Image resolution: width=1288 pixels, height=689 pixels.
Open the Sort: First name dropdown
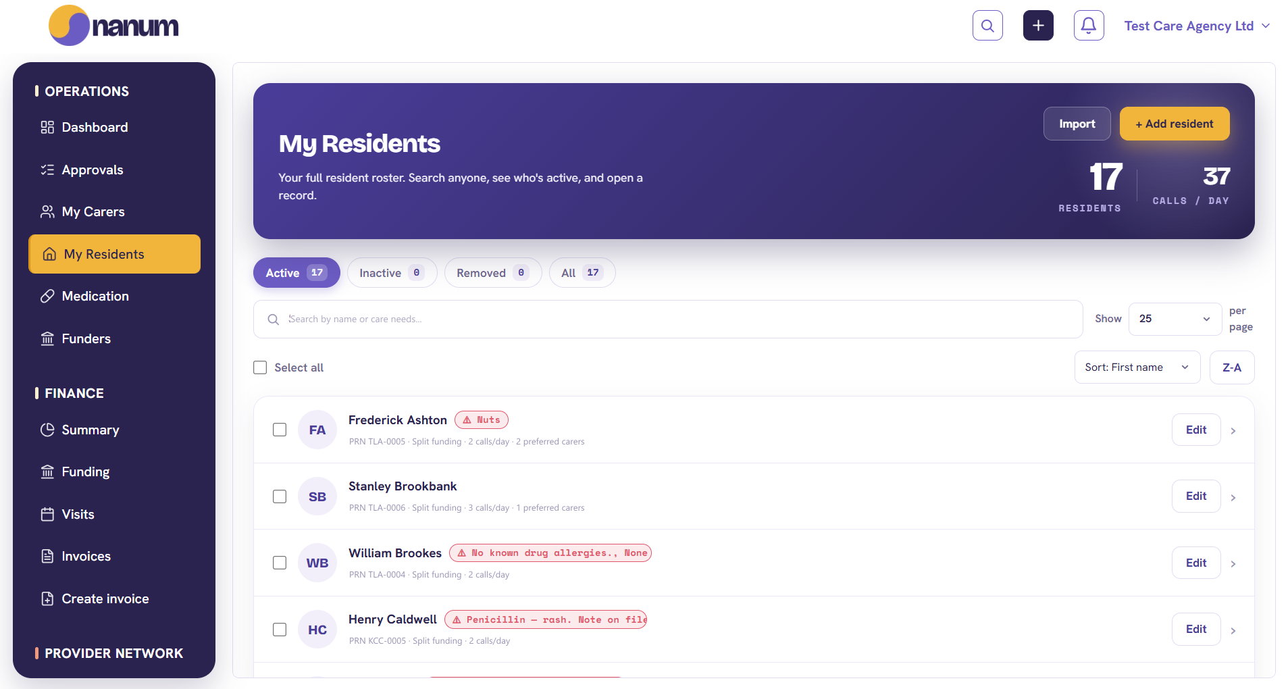1137,367
